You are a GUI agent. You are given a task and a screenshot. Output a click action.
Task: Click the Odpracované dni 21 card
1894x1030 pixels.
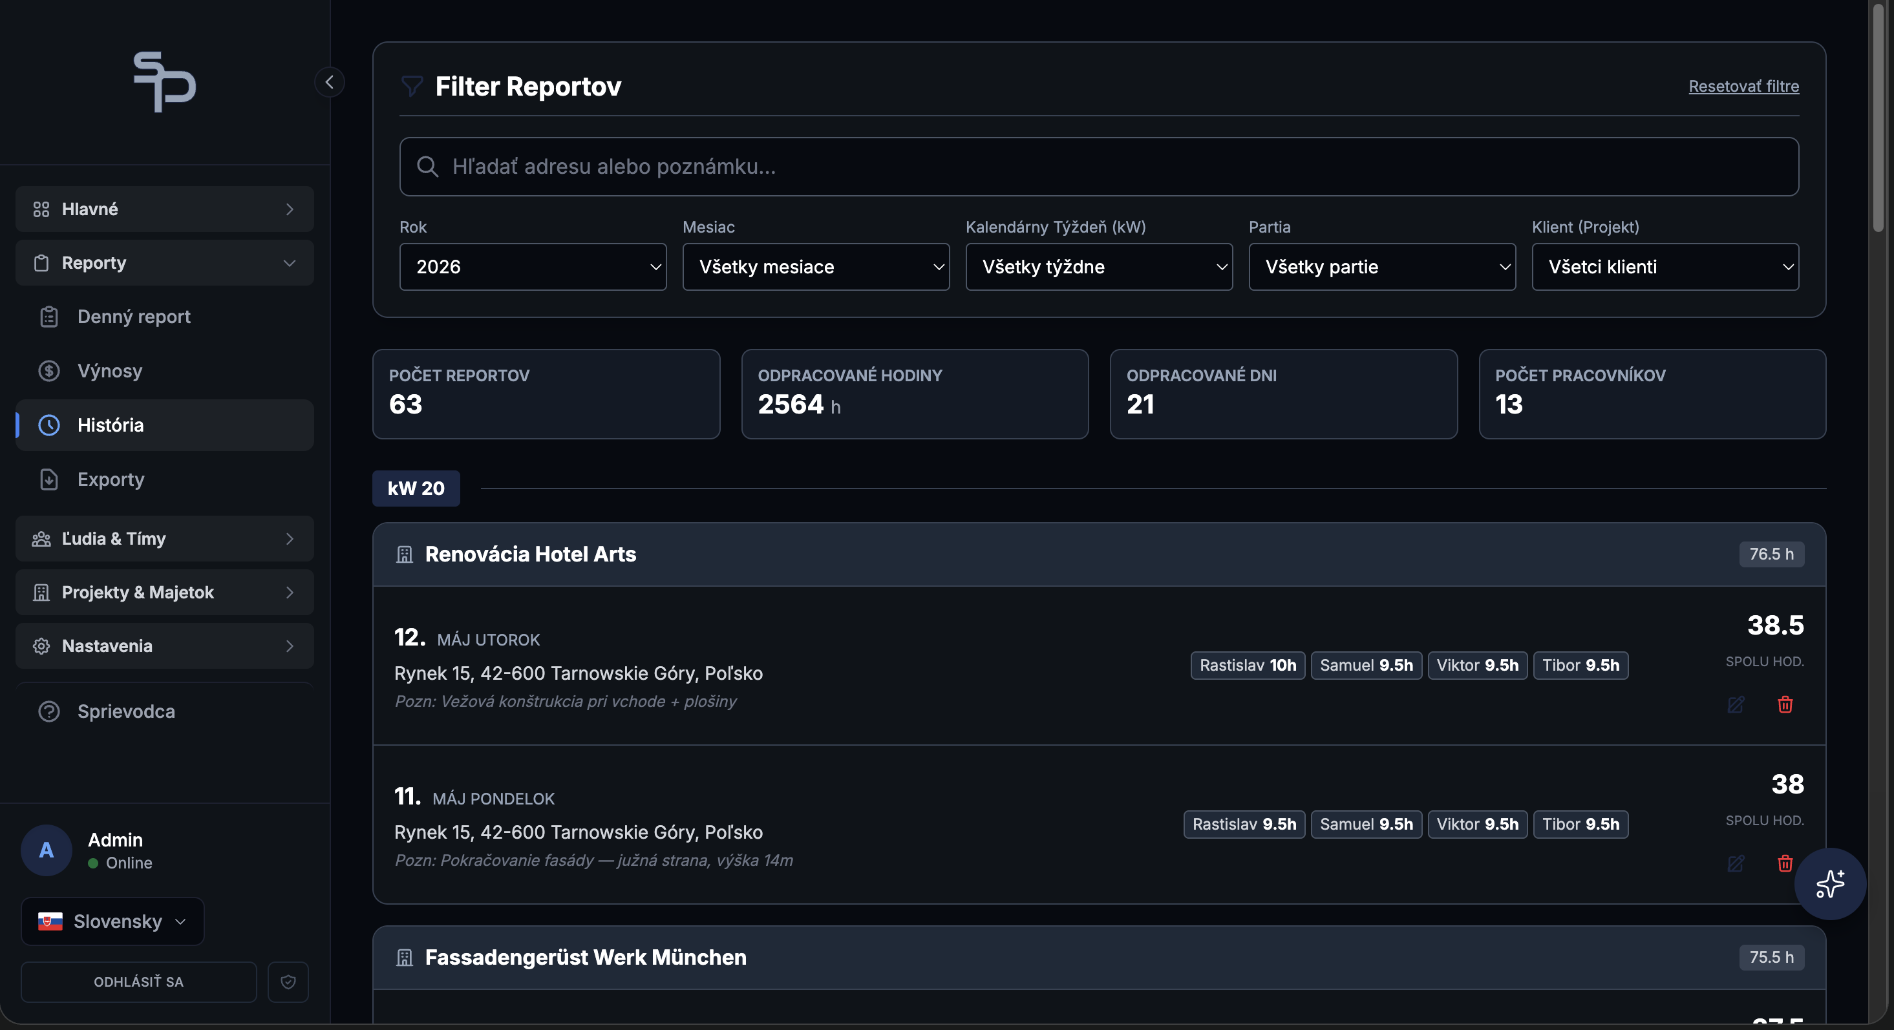click(x=1284, y=394)
